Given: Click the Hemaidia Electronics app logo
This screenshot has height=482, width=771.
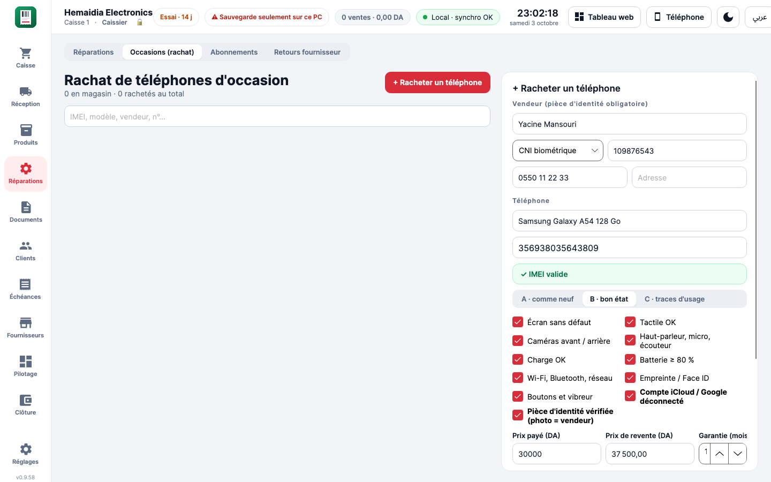Looking at the screenshot, I should (26, 17).
